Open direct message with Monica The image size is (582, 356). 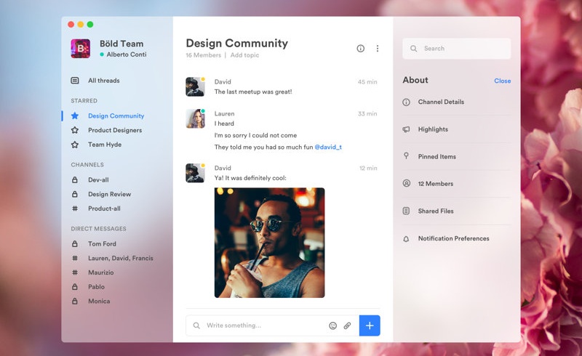pos(99,301)
